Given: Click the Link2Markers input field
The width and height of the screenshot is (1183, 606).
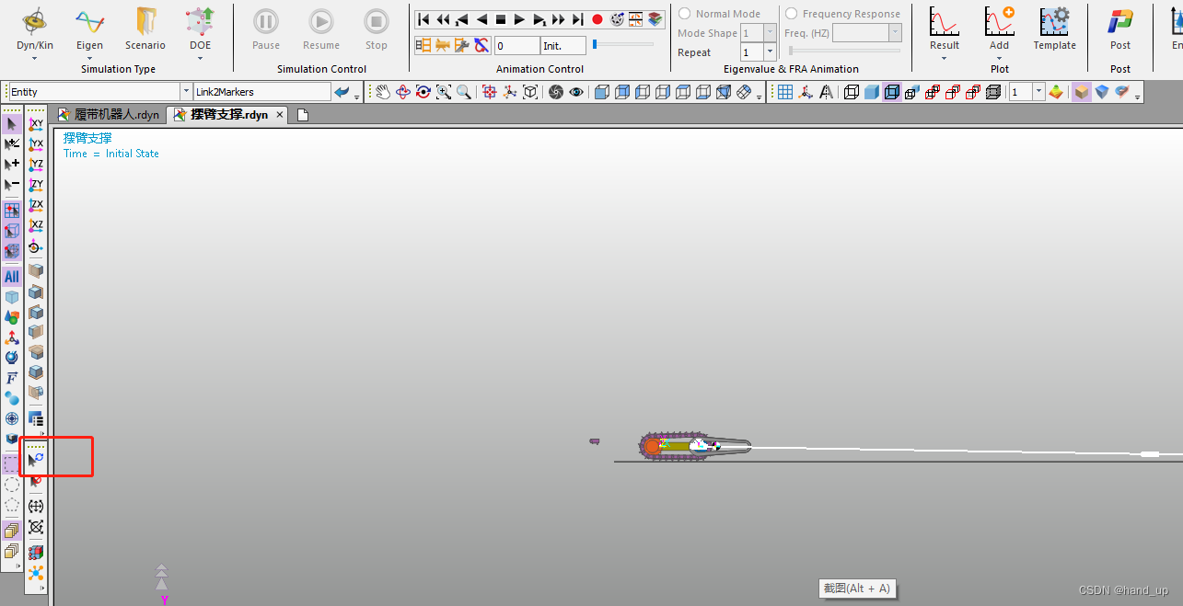Looking at the screenshot, I should pos(261,92).
